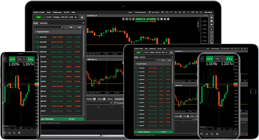Click zoom magnifier icon on laptop EURUSD chart

click(x=123, y=19)
